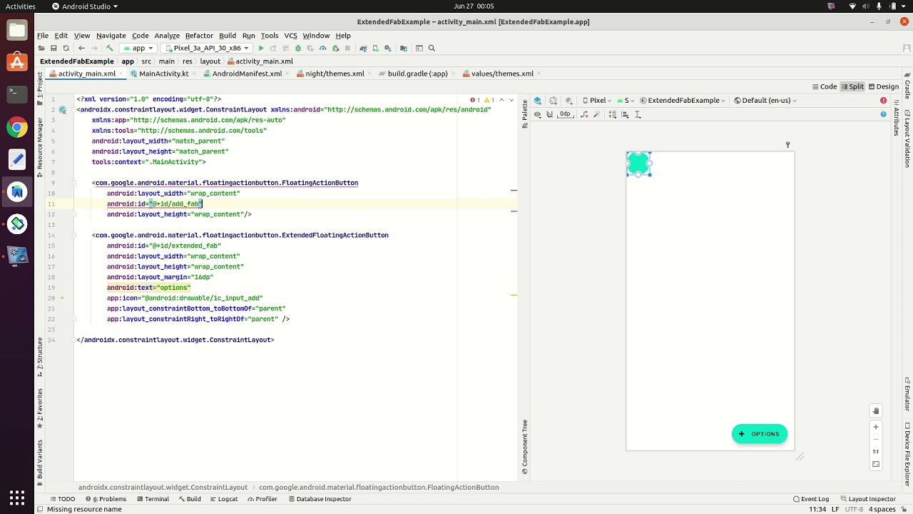
Task: Click Sync/Reload from disk icon
Action: (66, 49)
